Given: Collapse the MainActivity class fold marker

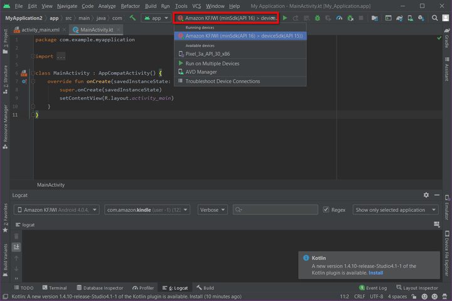Looking at the screenshot, I should coord(33,73).
